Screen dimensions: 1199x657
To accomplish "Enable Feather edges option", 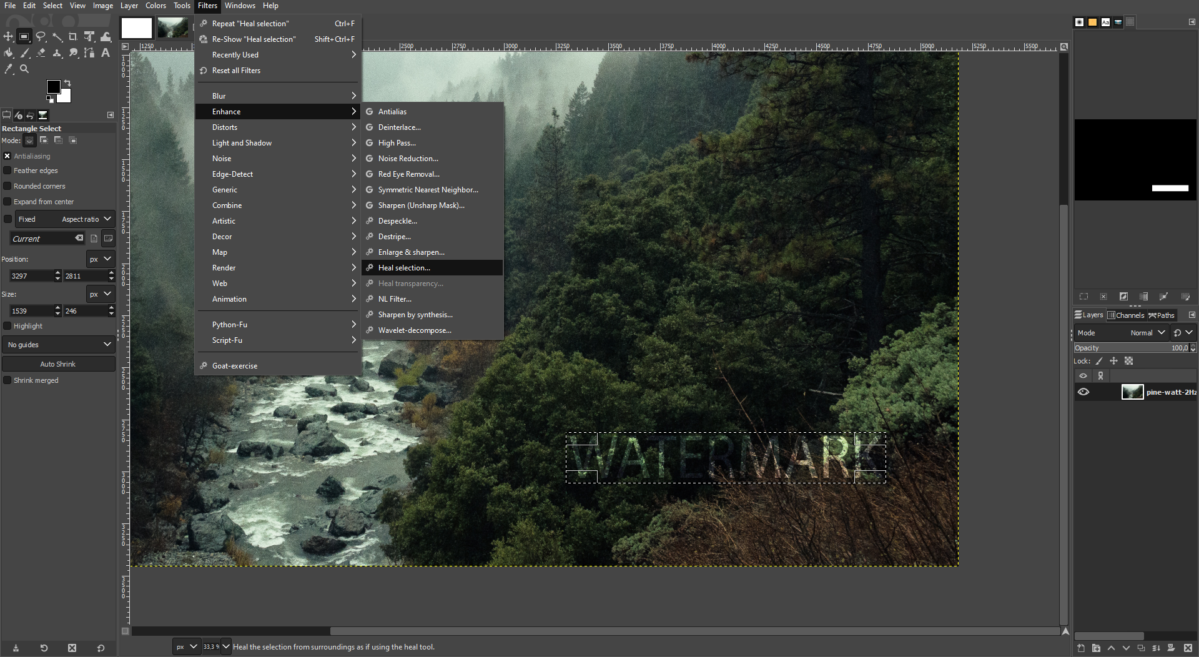I will [6, 170].
